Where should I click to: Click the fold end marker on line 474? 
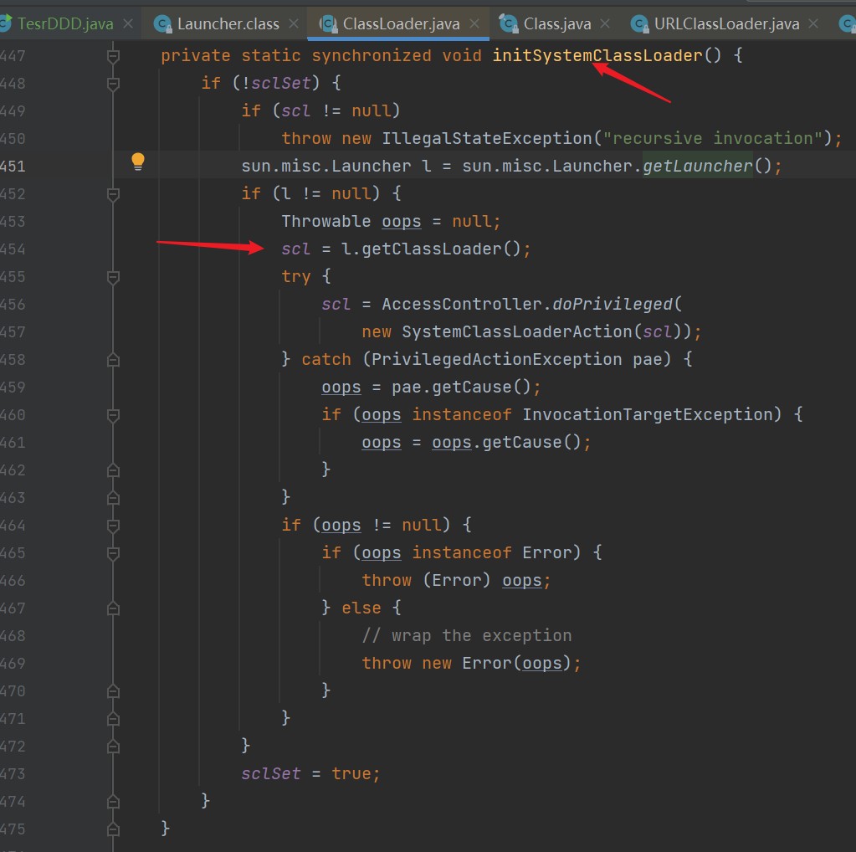(x=113, y=802)
